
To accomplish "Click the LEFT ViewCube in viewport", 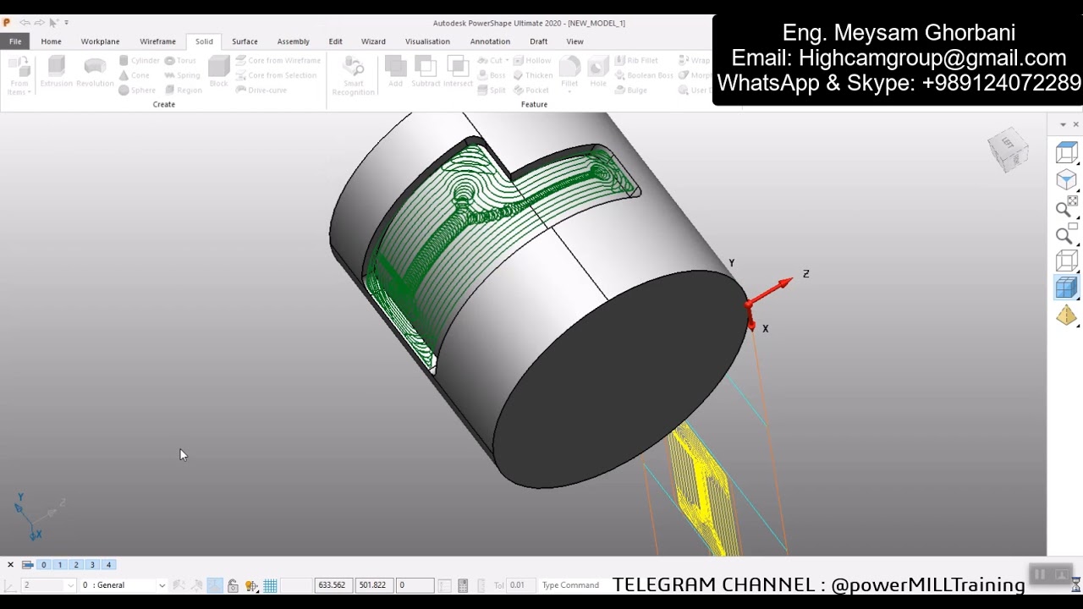I will [x=1009, y=150].
